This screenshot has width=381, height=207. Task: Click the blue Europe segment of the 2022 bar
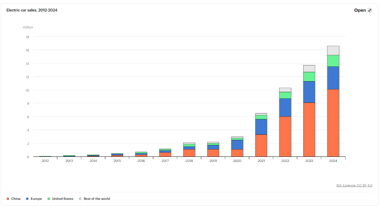click(x=285, y=108)
